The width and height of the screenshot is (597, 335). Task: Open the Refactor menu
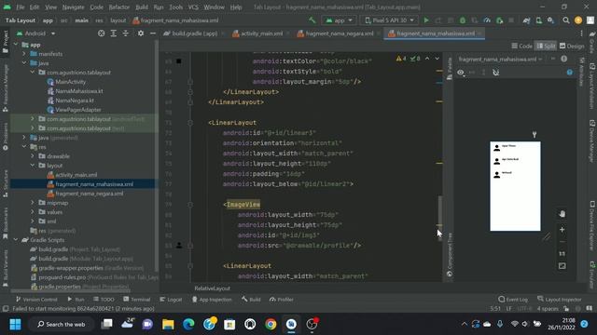click(118, 7)
